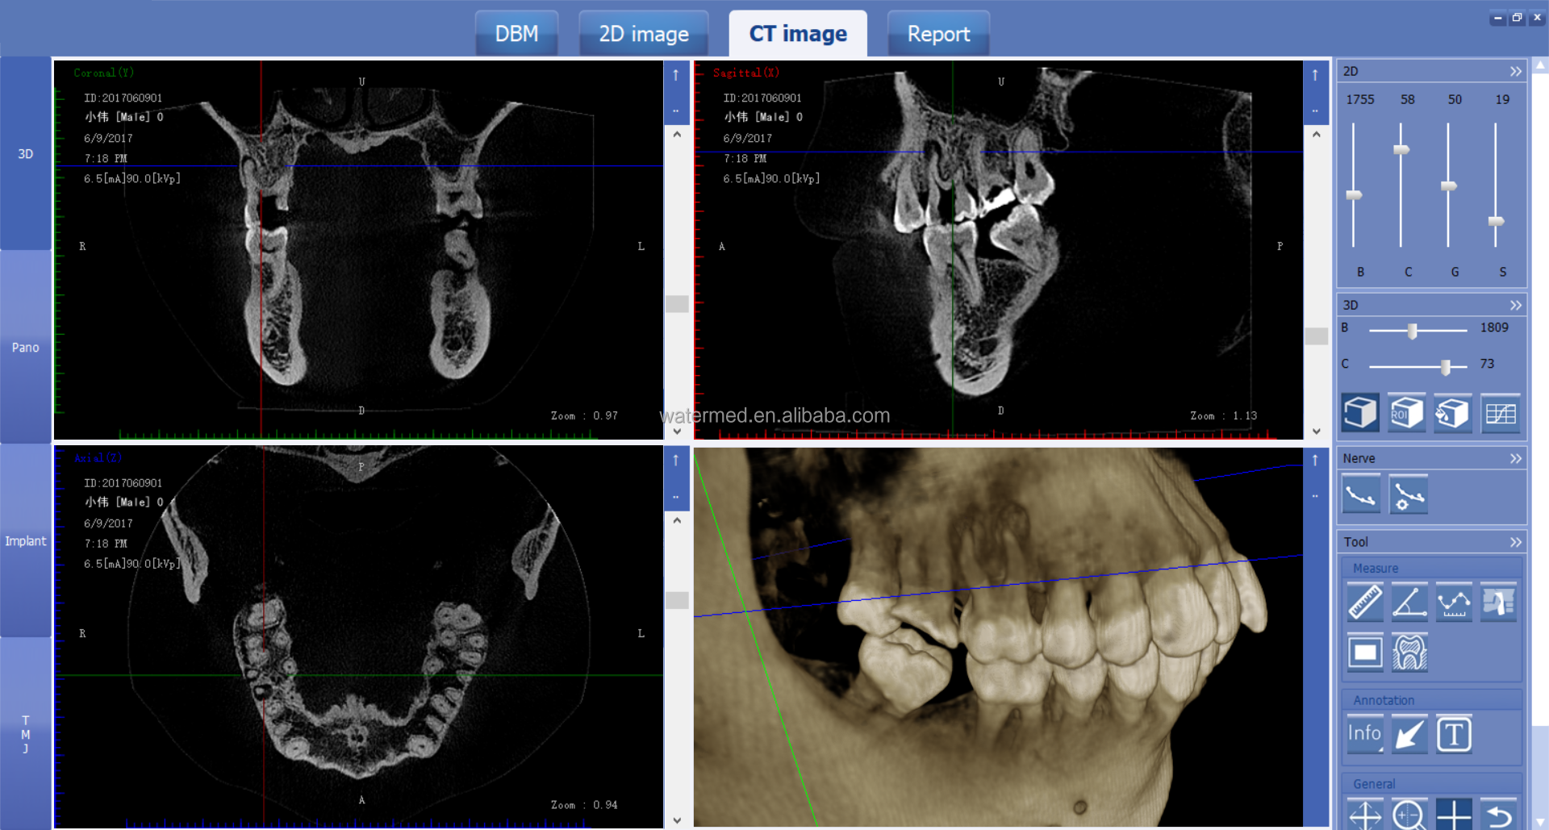The width and height of the screenshot is (1549, 830).
Task: Click the 3D rendered teeth view
Action: 998,637
